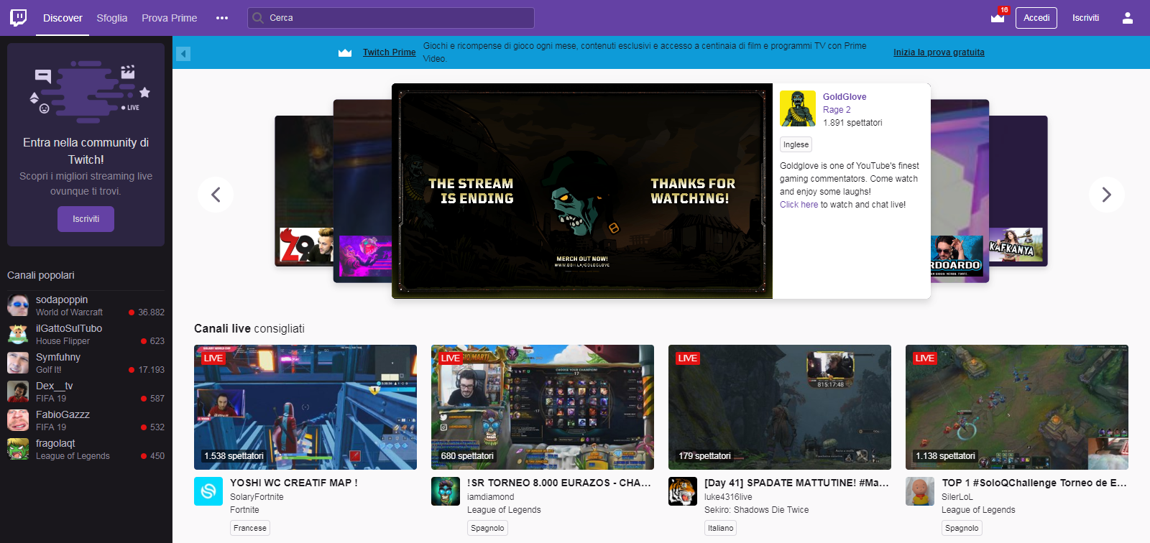Open the user profile icon menu

1127,18
